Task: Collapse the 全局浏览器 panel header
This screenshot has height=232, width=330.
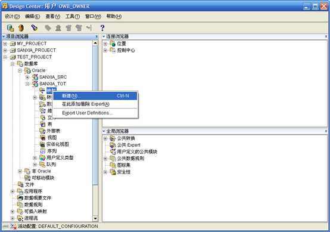Action: pos(104,131)
